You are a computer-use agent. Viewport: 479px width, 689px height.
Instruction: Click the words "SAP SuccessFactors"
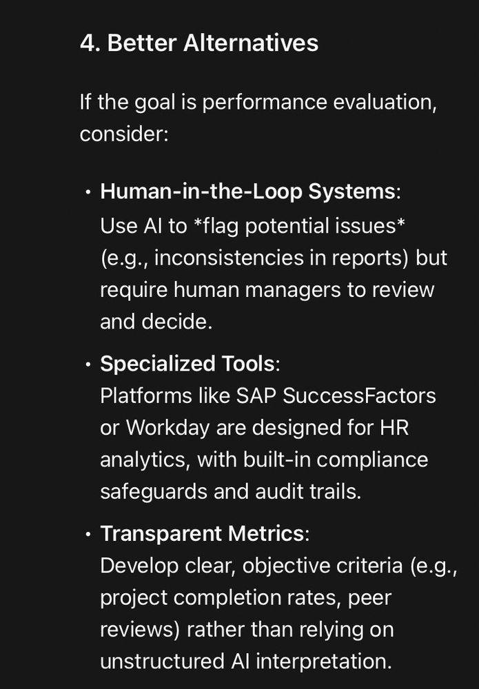336,395
